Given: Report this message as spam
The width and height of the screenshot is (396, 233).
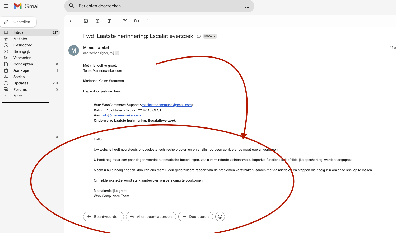Looking at the screenshot, I should tap(97, 21).
